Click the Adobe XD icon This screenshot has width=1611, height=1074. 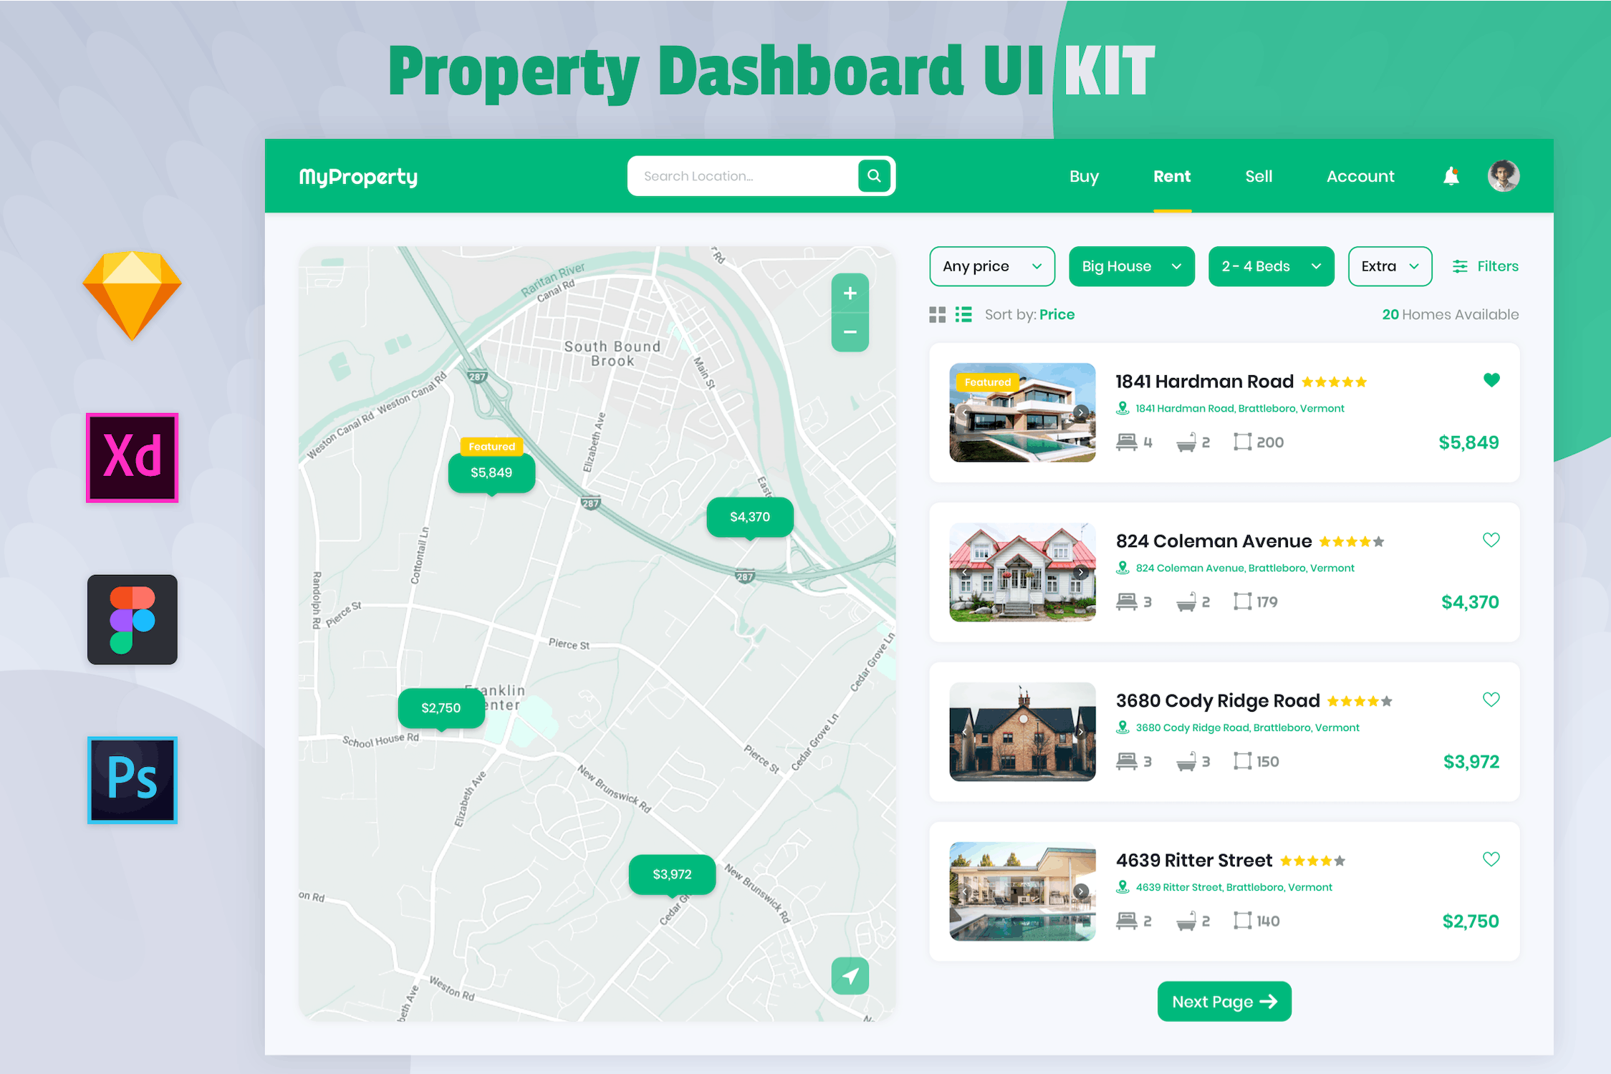click(132, 458)
